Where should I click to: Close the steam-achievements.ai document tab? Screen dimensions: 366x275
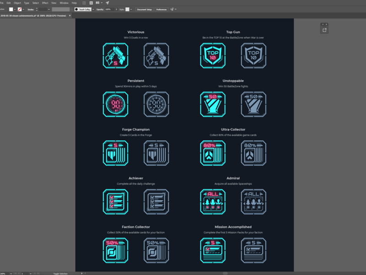70,16
